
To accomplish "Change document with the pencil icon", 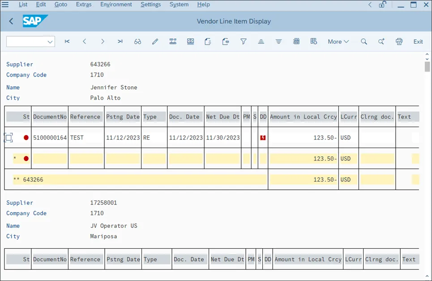I will [155, 41].
